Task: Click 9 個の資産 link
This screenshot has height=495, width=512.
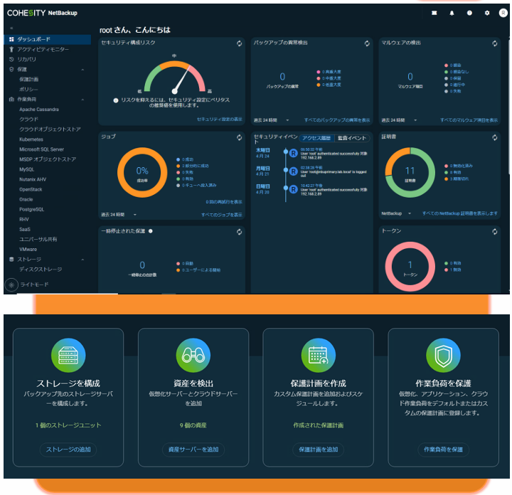Action: (x=193, y=425)
